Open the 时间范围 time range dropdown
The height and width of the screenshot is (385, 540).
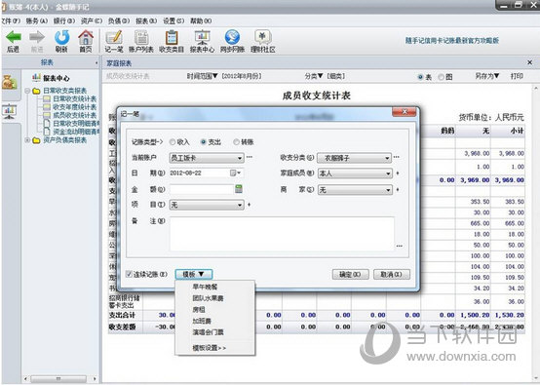[x=202, y=76]
